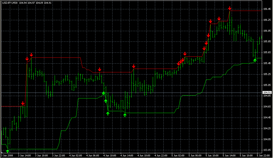Click the red arrow at the 105.55 resistance plateau
This screenshot has height=158, width=273.
185,54
